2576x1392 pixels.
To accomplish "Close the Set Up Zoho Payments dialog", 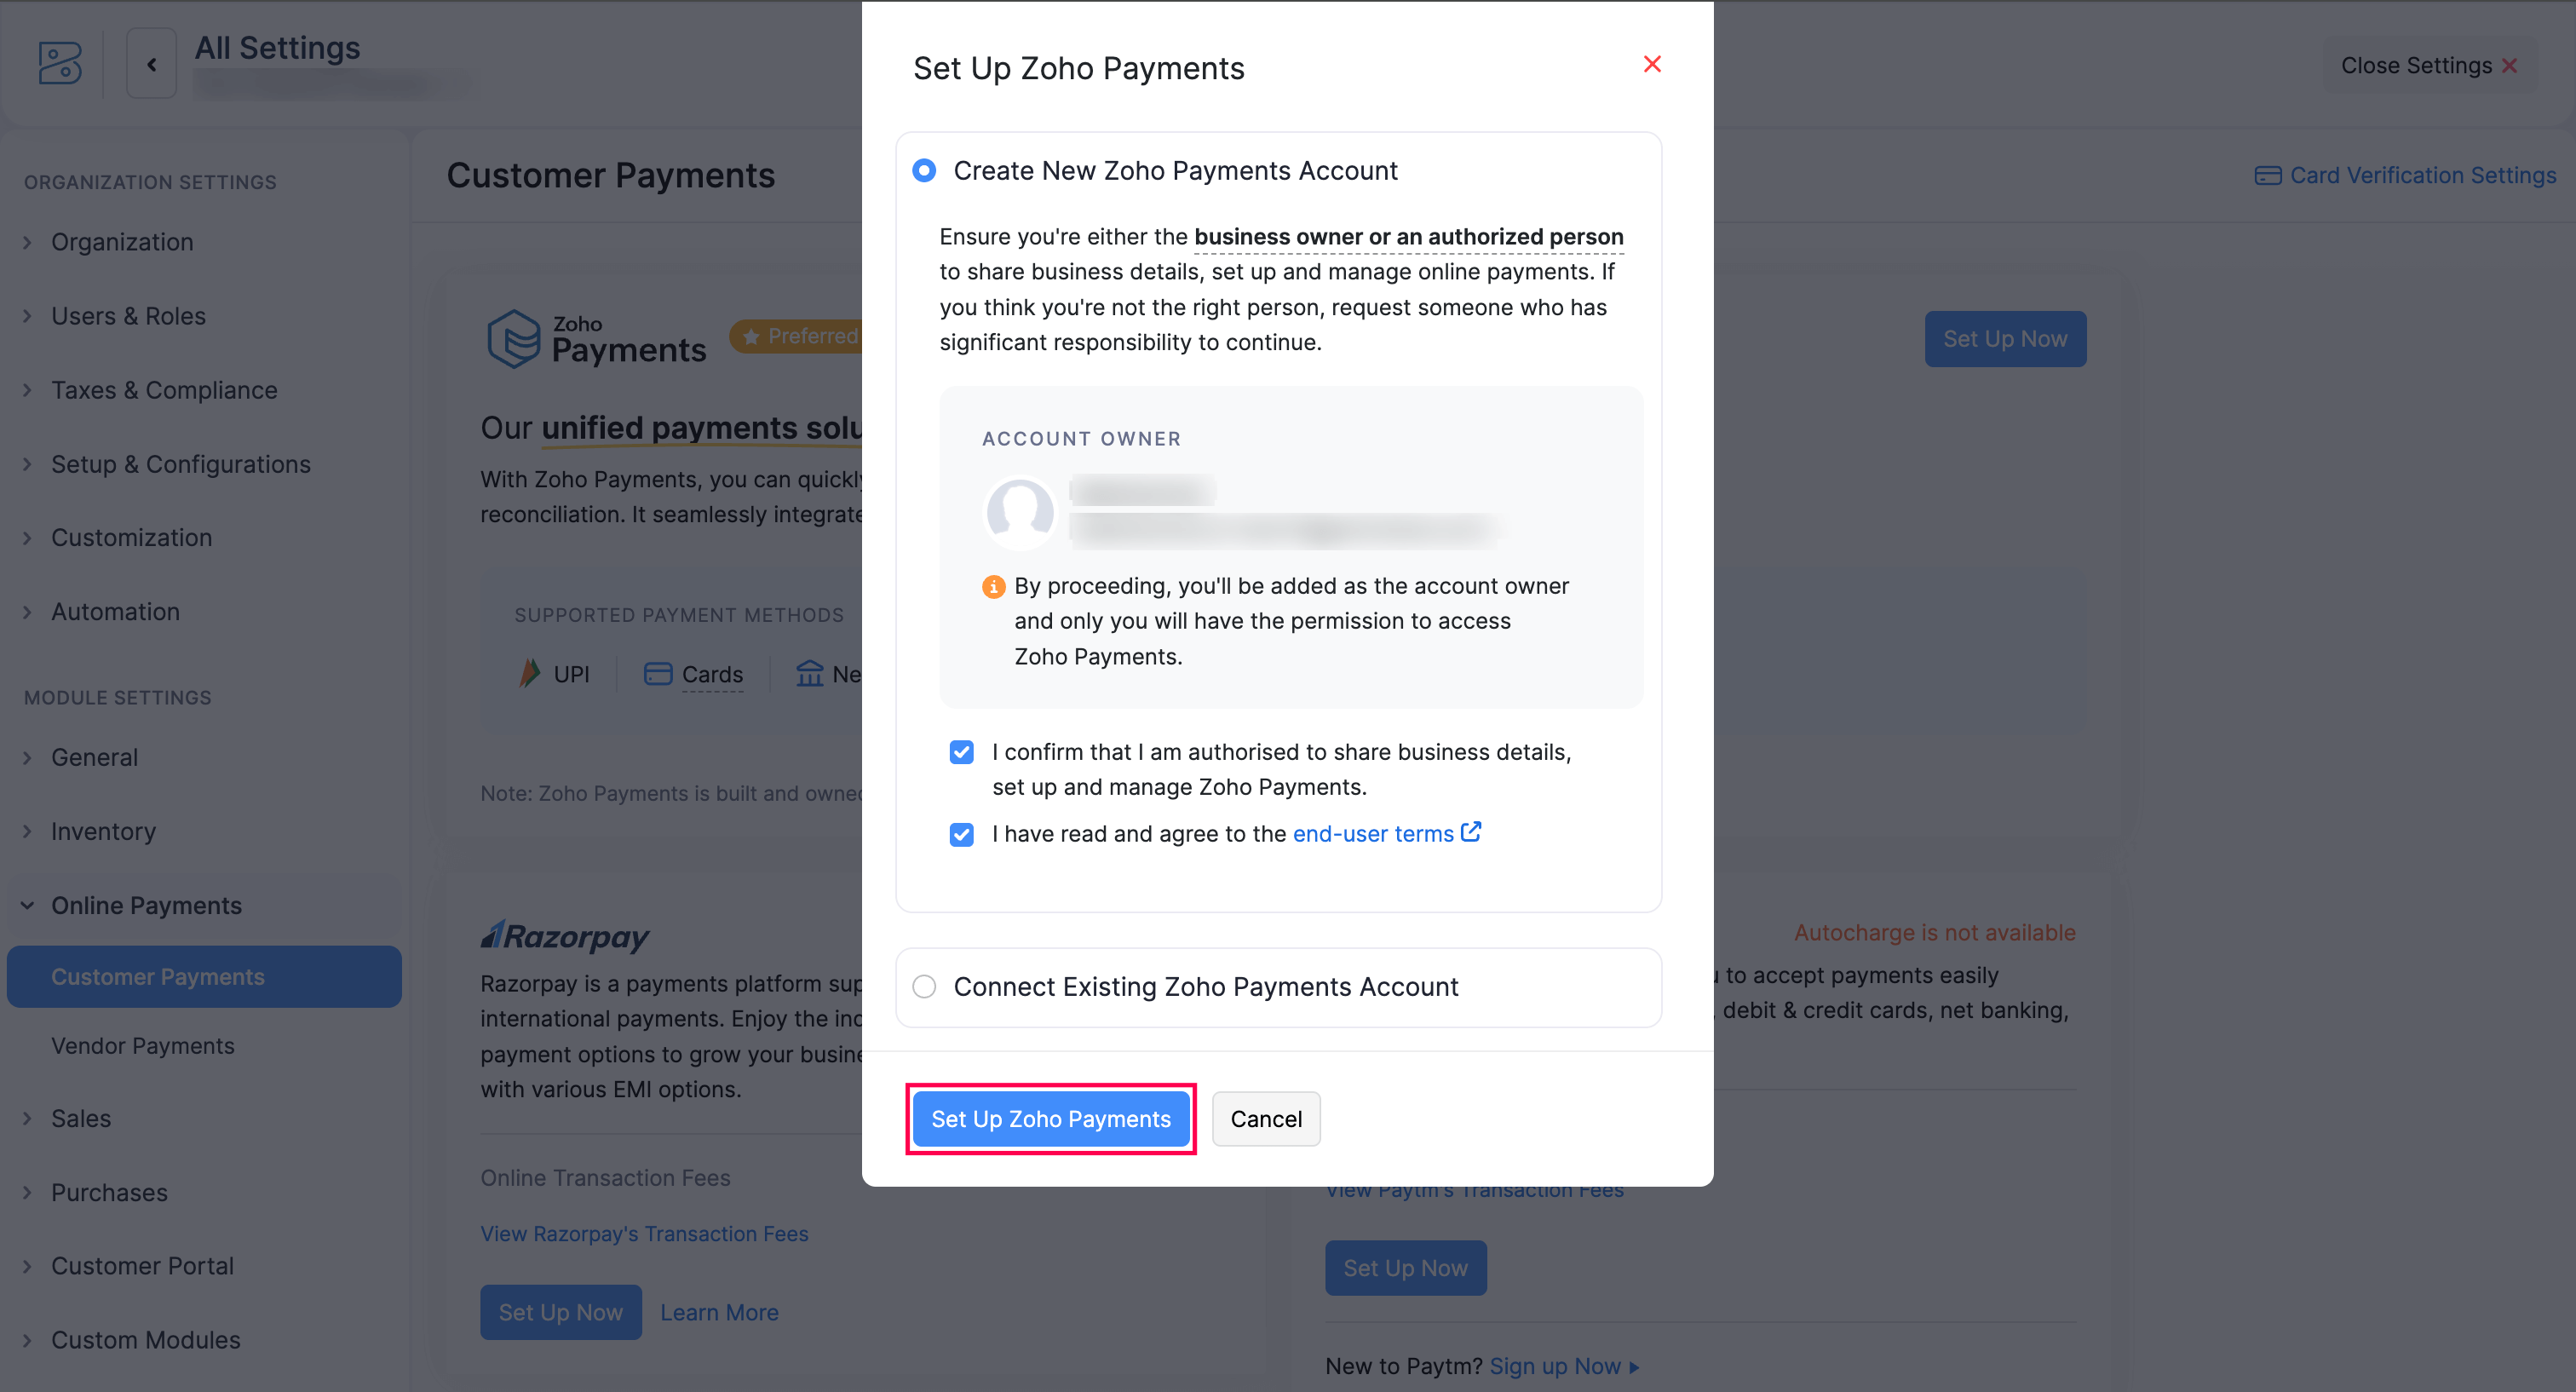I will pos(1652,65).
